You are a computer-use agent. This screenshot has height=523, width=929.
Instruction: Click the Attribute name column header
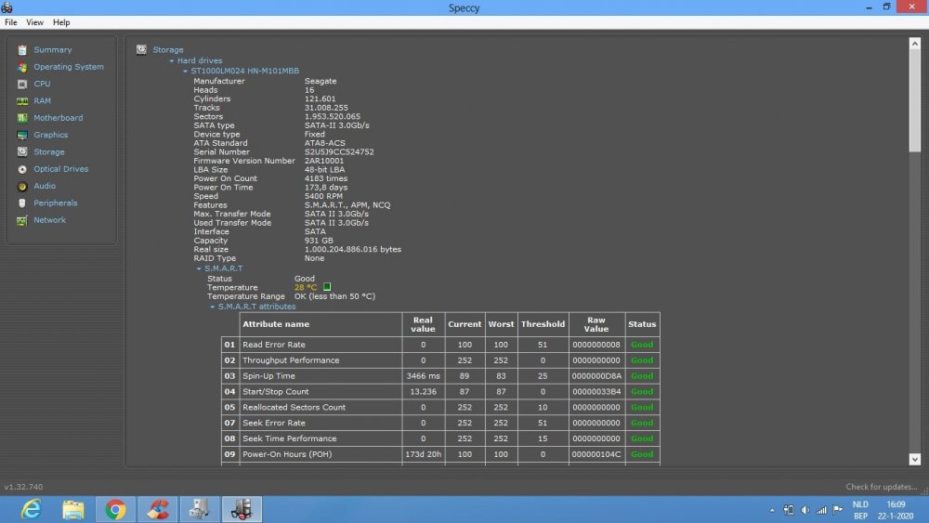click(x=321, y=324)
